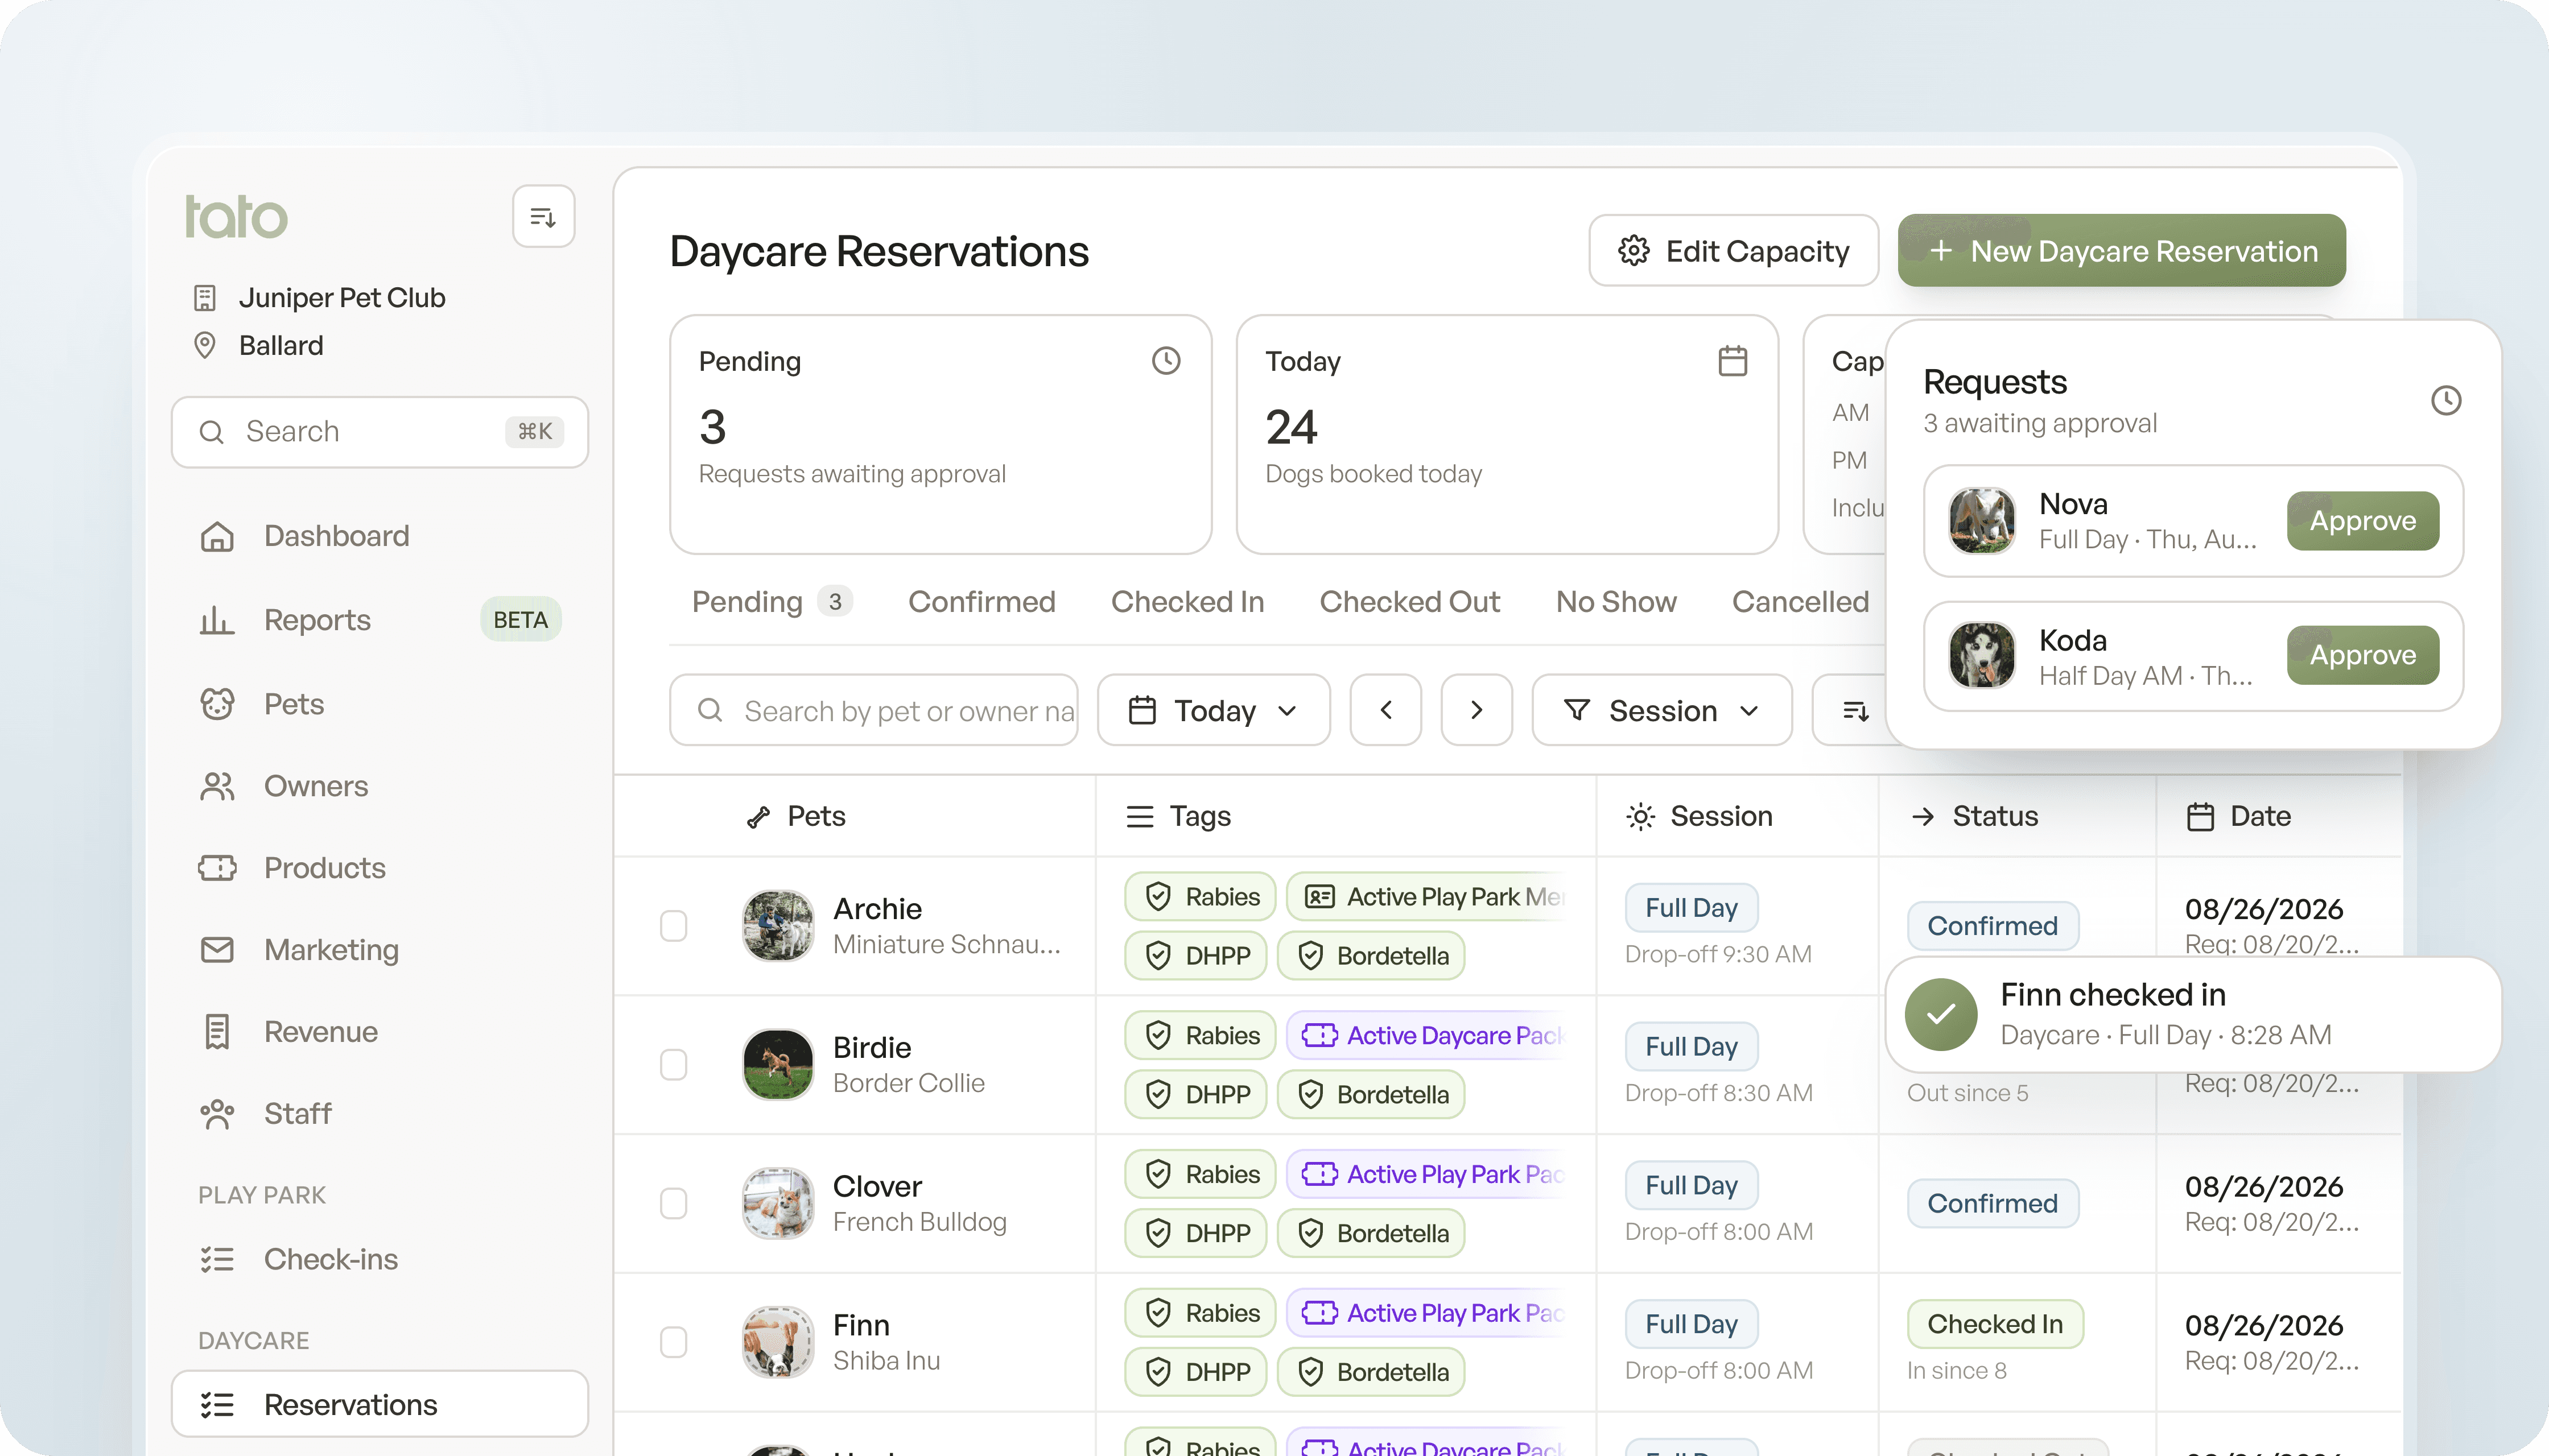This screenshot has height=1456, width=2549.
Task: Open the Products ticket icon
Action: click(x=217, y=868)
